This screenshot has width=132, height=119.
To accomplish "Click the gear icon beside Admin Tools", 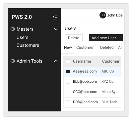I will (13, 61).
